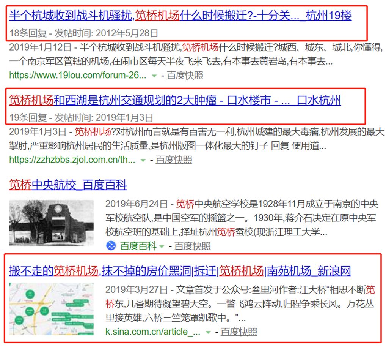Expand the arrow beside the zzhzbbs.zjol.com.cn URL

[143, 160]
